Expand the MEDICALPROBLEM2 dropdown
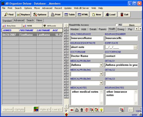The height and width of the screenshot is (117, 143). [x=101, y=74]
